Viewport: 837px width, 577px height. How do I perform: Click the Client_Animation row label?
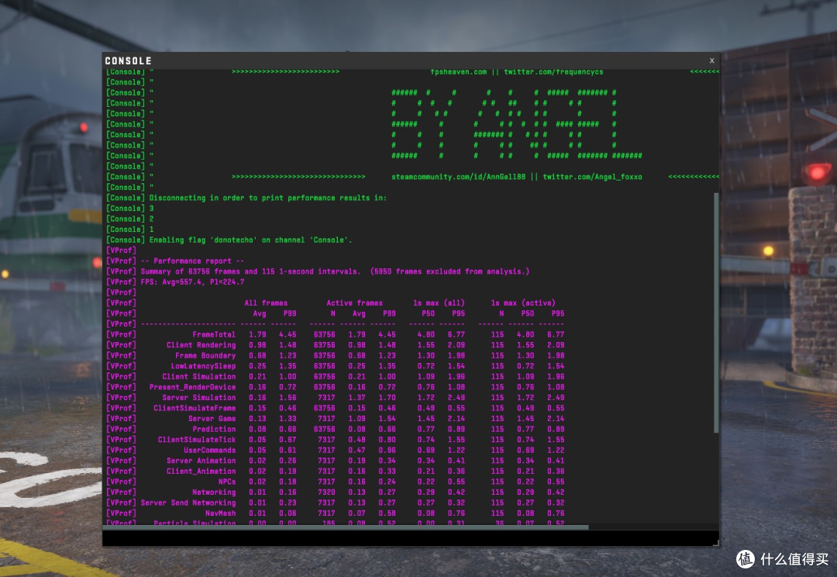(201, 472)
